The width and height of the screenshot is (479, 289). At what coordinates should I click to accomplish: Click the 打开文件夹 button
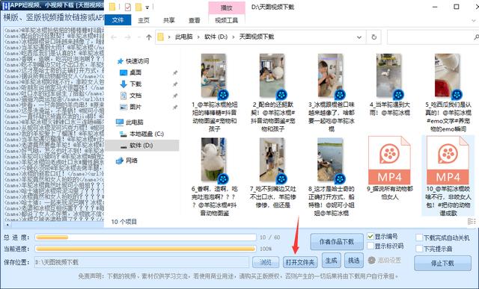click(x=300, y=262)
